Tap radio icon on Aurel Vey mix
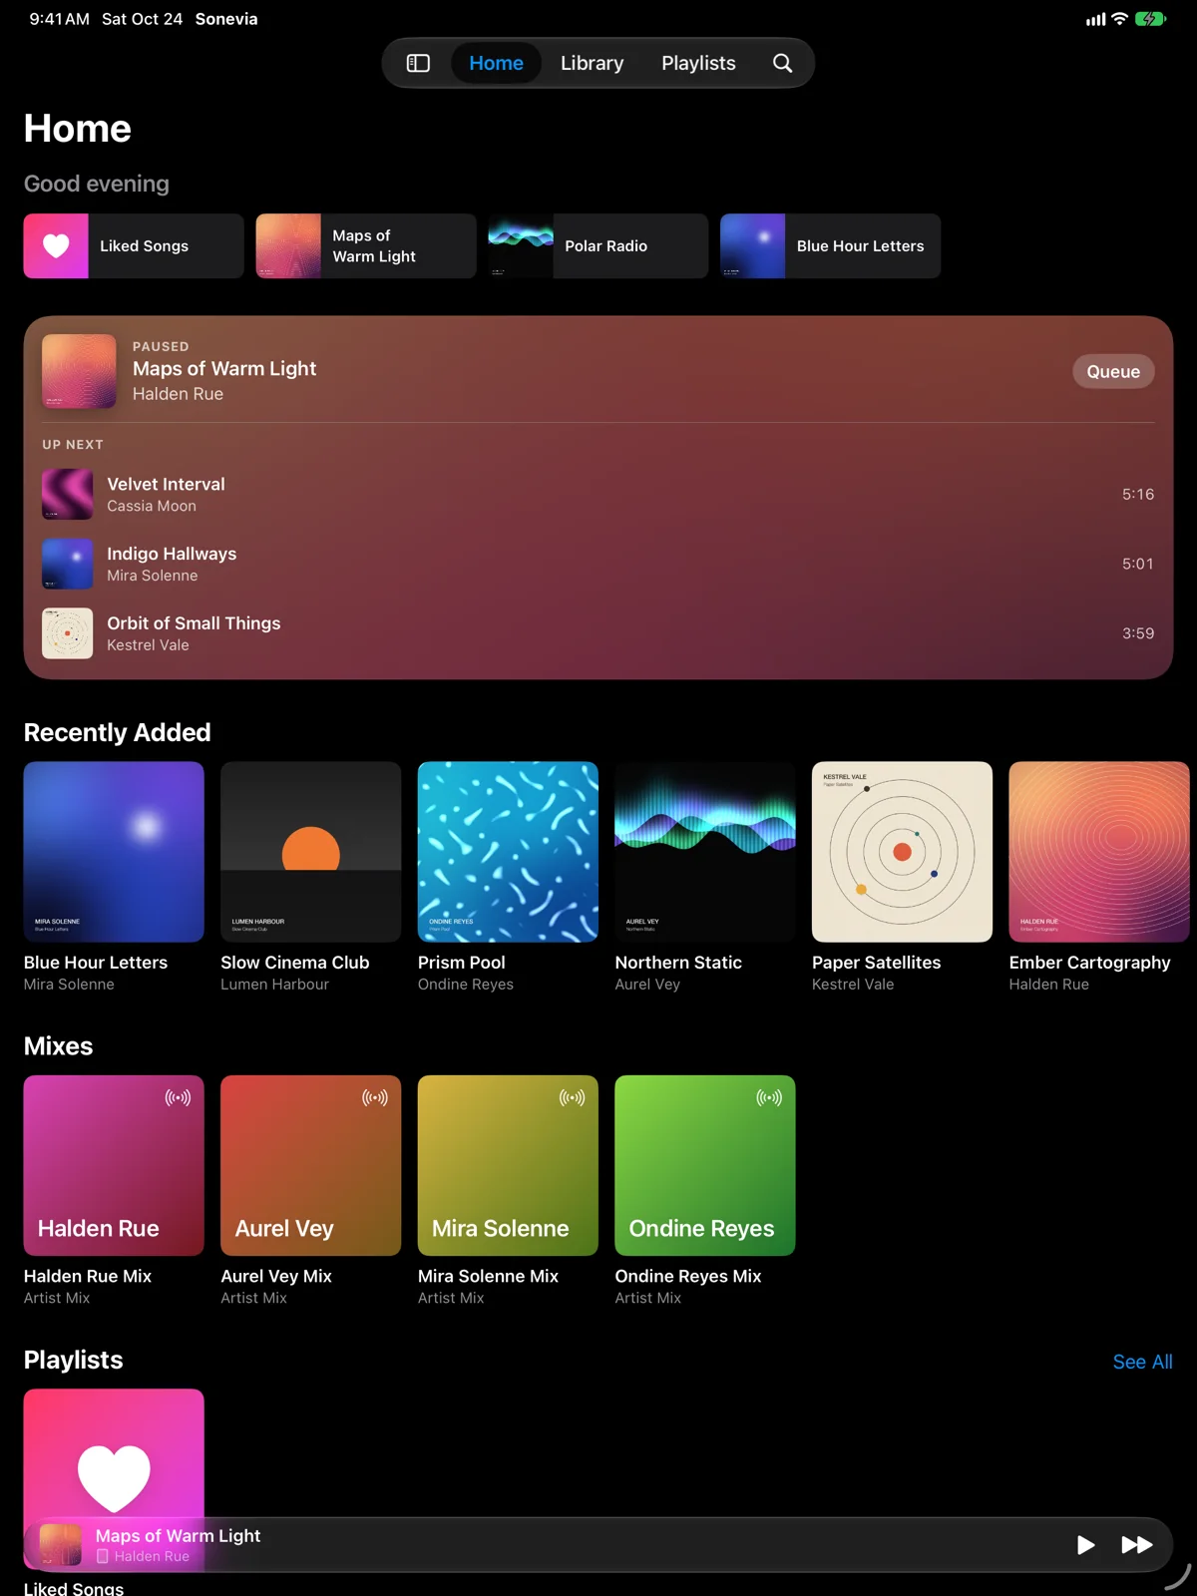This screenshot has width=1197, height=1596. click(x=375, y=1098)
